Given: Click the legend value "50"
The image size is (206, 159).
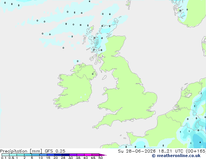Looking at the screenshot, I should coord(100,158).
